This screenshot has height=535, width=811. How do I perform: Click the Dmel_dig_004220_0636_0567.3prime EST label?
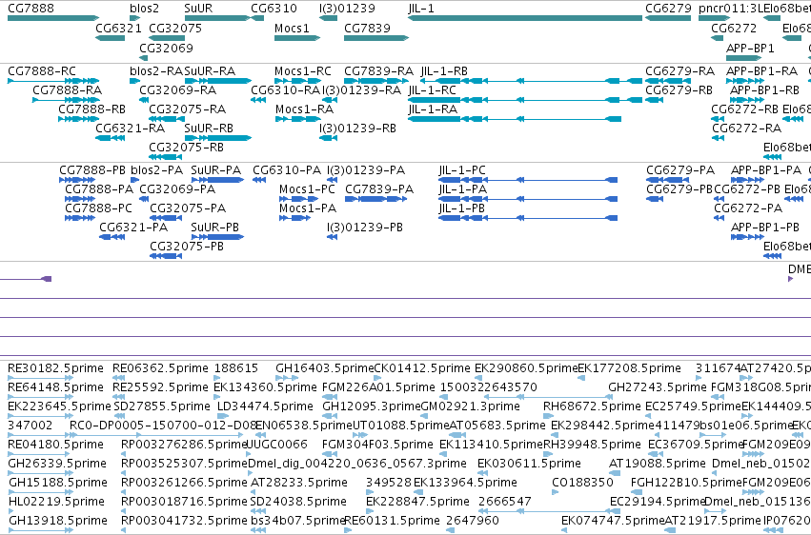357,464
